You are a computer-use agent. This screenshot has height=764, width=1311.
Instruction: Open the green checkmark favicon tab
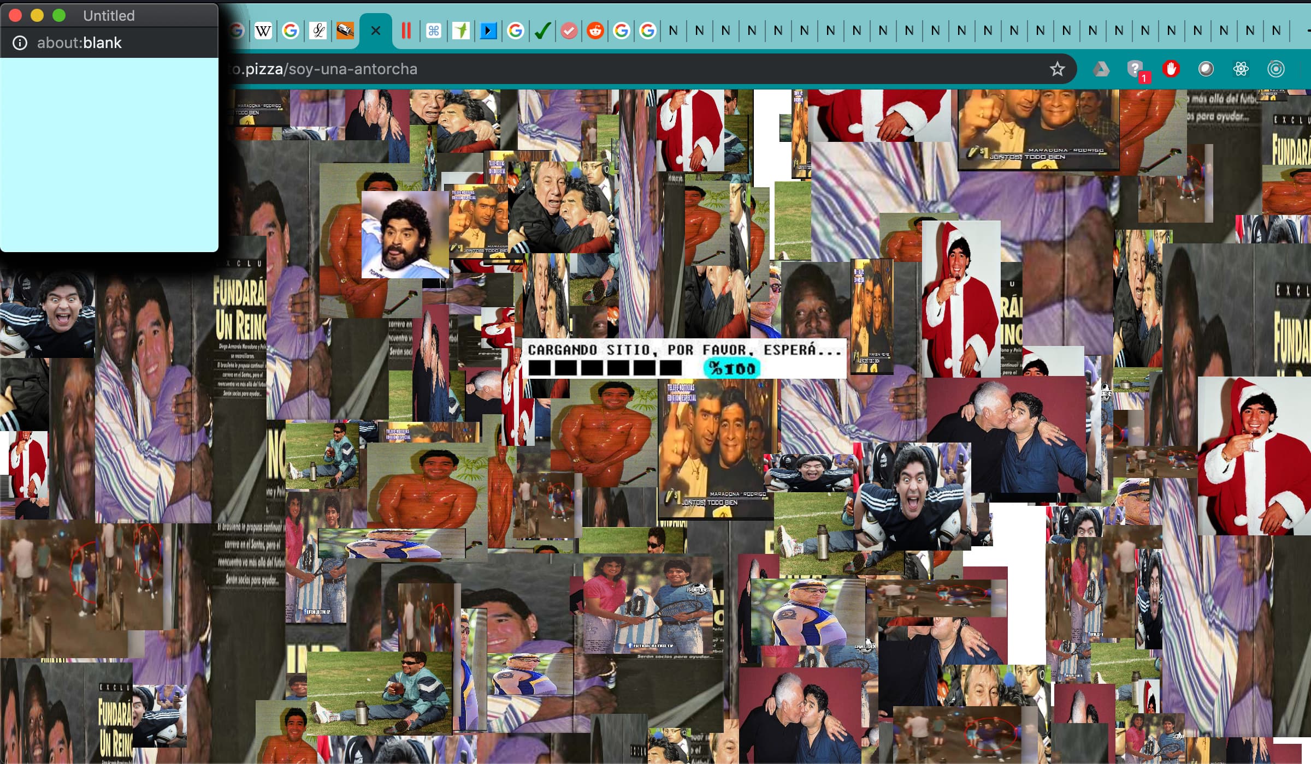coord(542,31)
